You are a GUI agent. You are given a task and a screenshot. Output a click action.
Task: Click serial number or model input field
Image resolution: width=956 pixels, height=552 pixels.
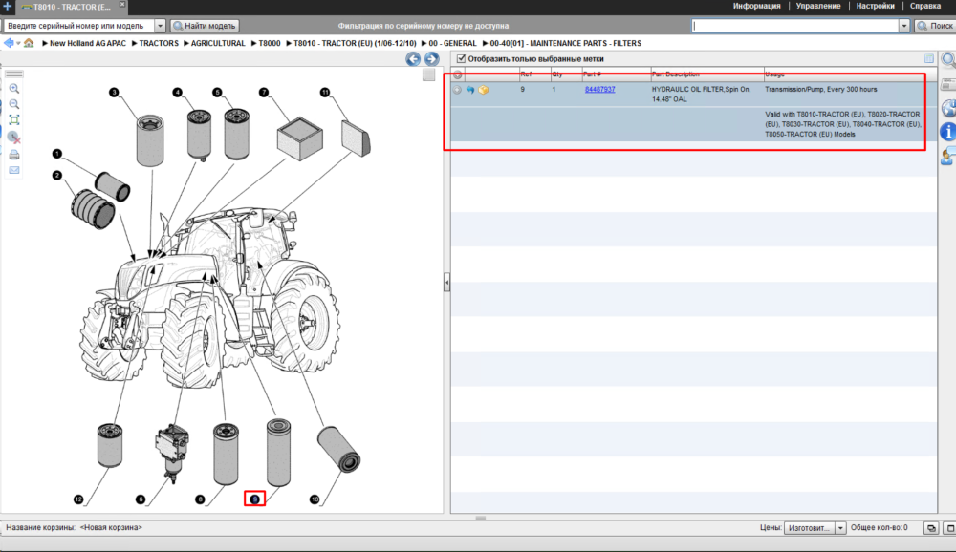click(x=79, y=26)
